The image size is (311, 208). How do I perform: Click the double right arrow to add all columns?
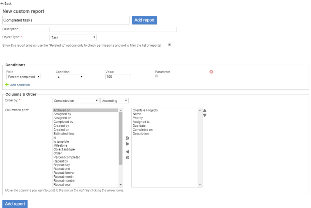point(127,138)
